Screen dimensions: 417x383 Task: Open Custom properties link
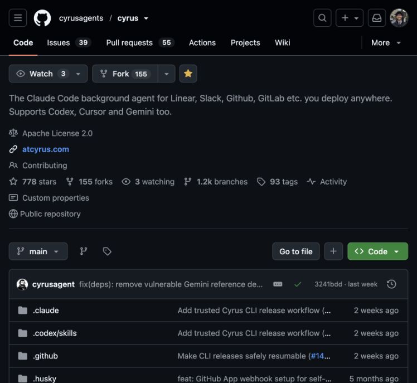pyautogui.click(x=56, y=198)
